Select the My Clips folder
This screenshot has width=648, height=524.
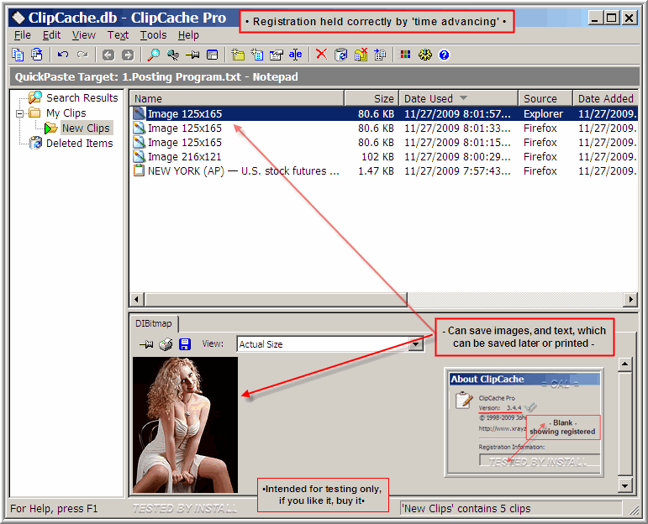pyautogui.click(x=66, y=113)
